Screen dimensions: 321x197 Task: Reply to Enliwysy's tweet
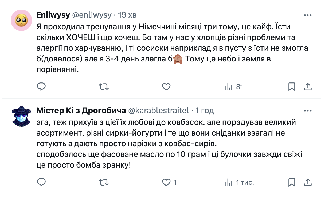(41, 86)
